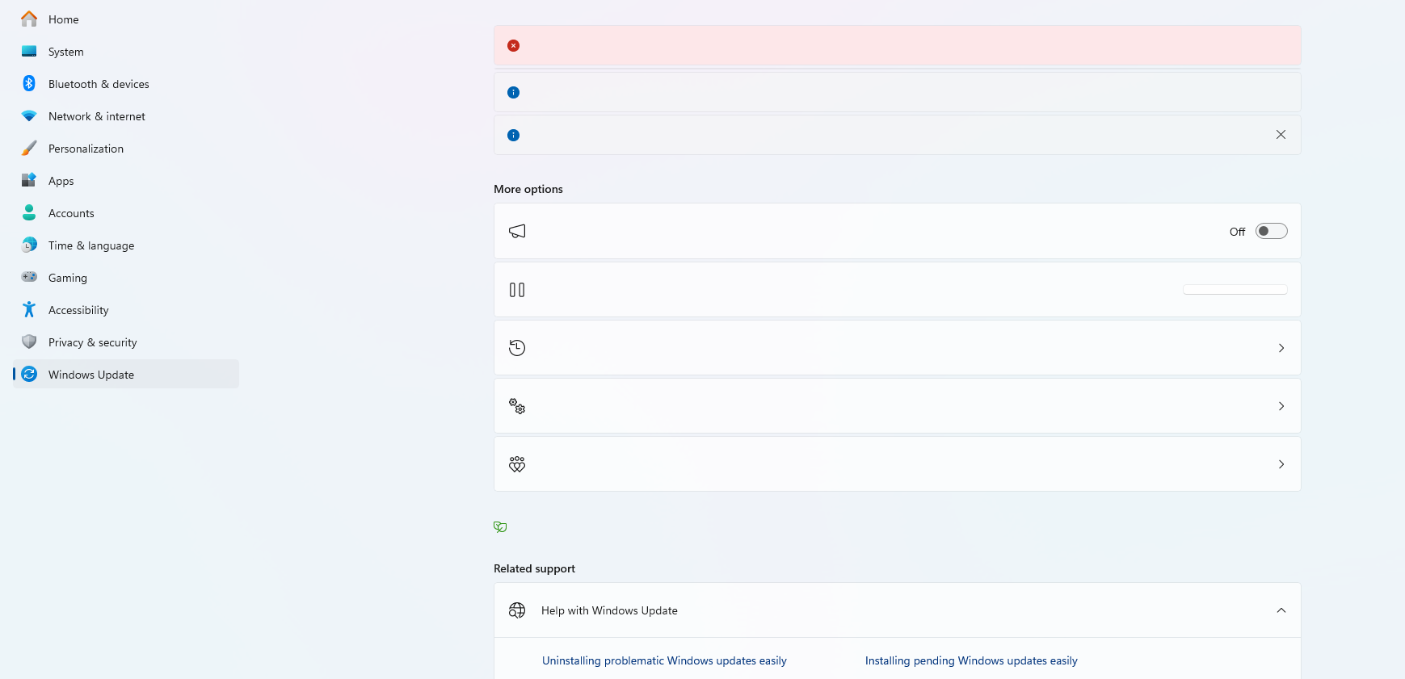Image resolution: width=1405 pixels, height=679 pixels.
Task: Open the row with the gears icon chevron
Action: [x=1281, y=406]
